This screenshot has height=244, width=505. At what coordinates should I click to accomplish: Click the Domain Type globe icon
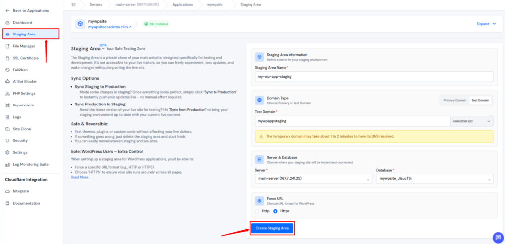point(259,100)
